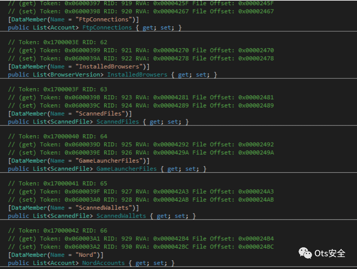Image resolution: width=357 pixels, height=269 pixels.
Task: Click the comment line Token: 0x1700003F RID: 63
Action: (x=58, y=89)
